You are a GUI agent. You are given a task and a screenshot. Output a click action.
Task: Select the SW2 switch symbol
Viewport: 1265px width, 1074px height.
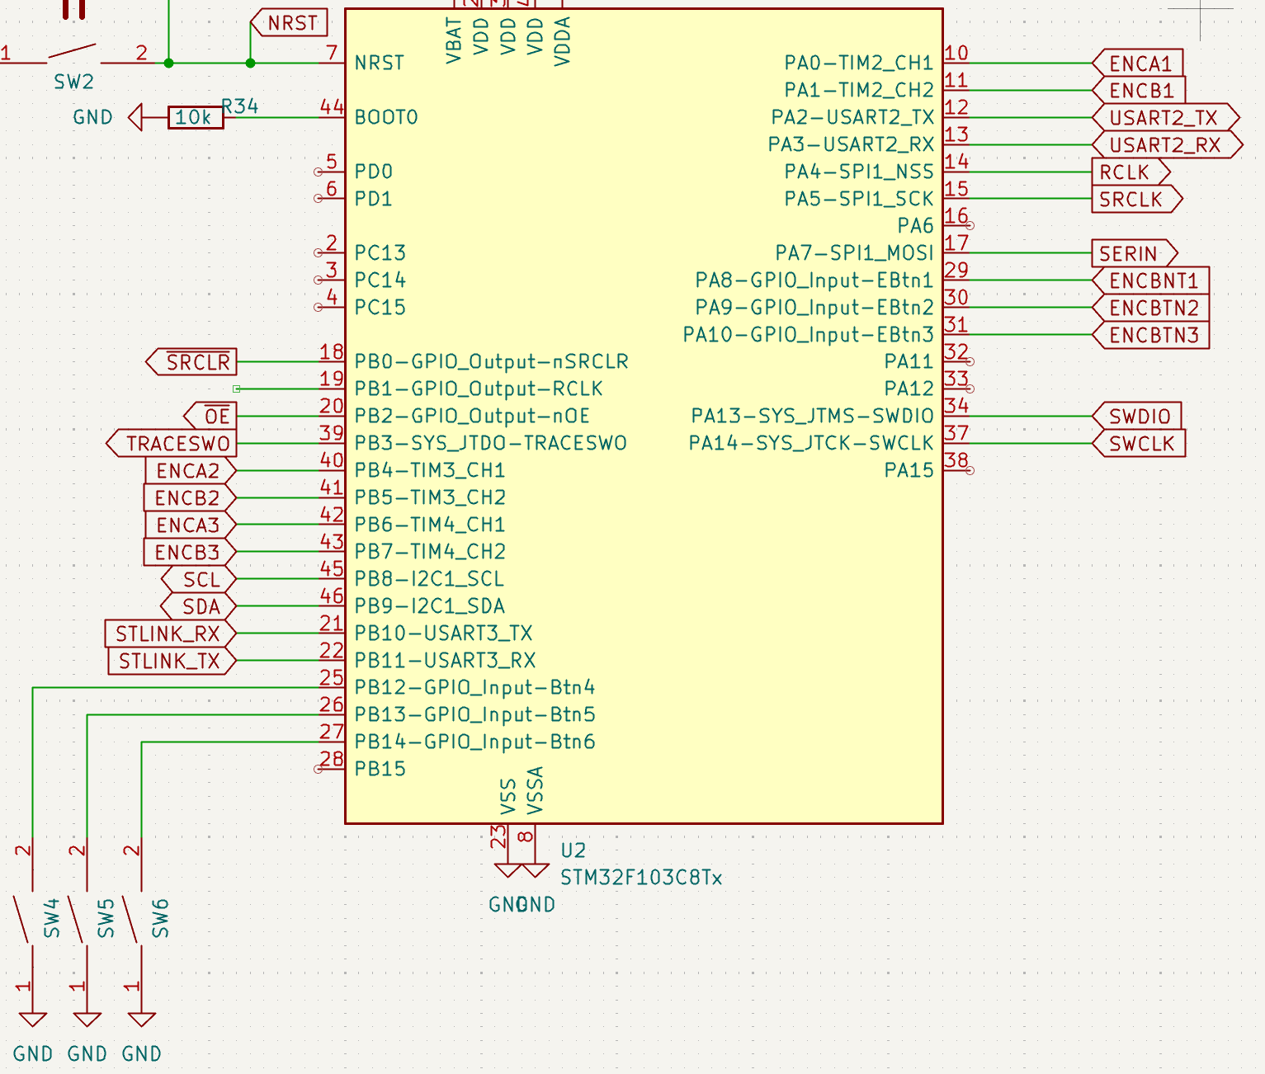[73, 56]
